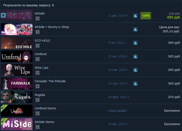Open the MiSide game title link

pyautogui.click(x=40, y=13)
